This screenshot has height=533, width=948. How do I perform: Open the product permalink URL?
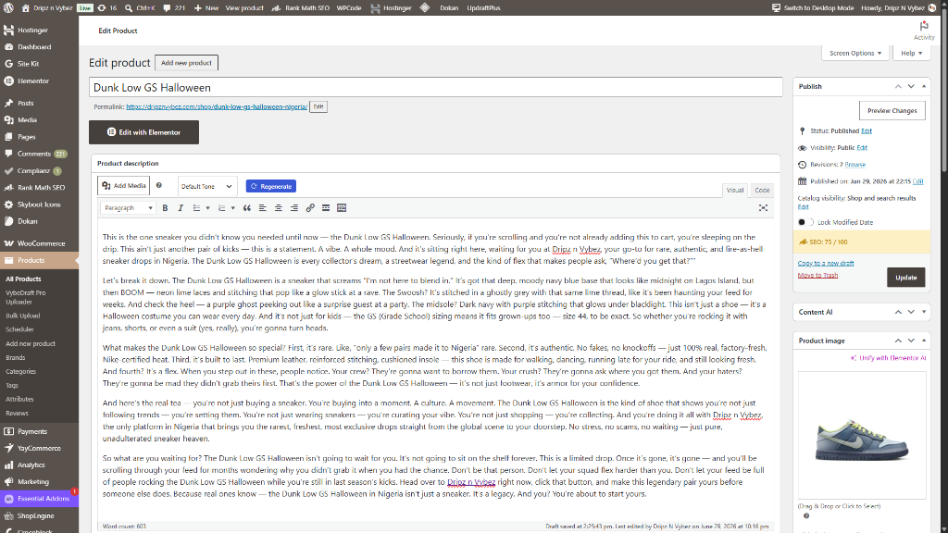[x=217, y=106]
